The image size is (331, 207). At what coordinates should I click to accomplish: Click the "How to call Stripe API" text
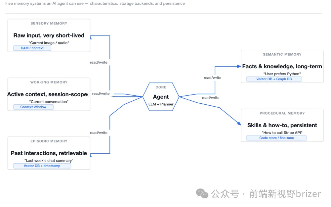tap(282, 132)
